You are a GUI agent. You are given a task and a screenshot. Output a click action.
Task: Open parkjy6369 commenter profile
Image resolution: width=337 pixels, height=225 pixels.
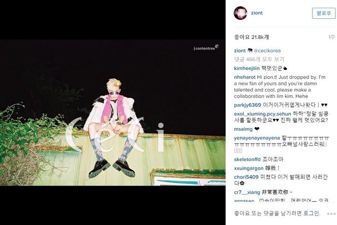point(247,105)
